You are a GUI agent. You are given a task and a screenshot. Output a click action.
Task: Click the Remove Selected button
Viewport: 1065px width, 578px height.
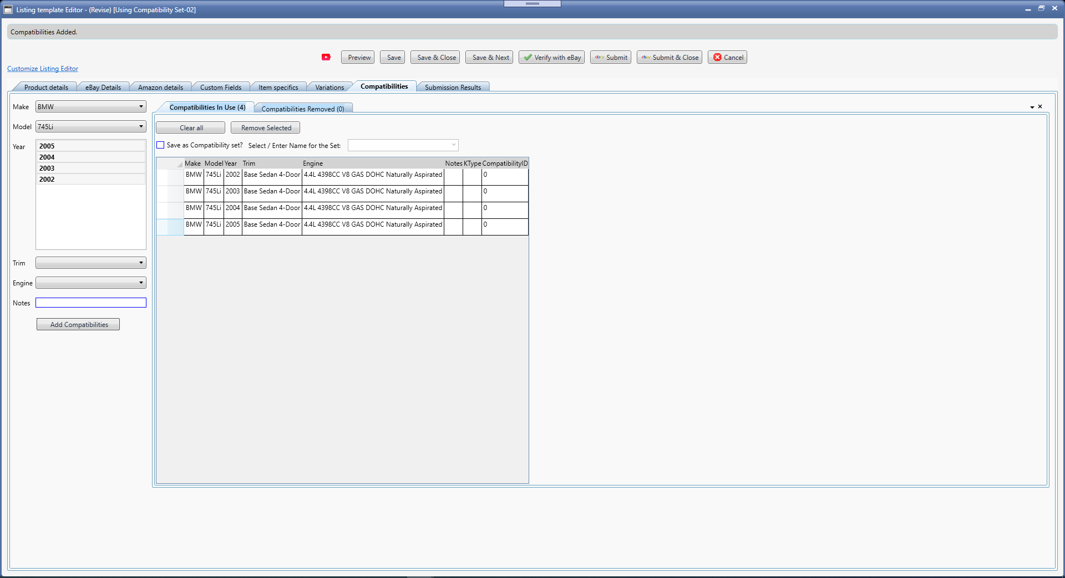coord(266,127)
